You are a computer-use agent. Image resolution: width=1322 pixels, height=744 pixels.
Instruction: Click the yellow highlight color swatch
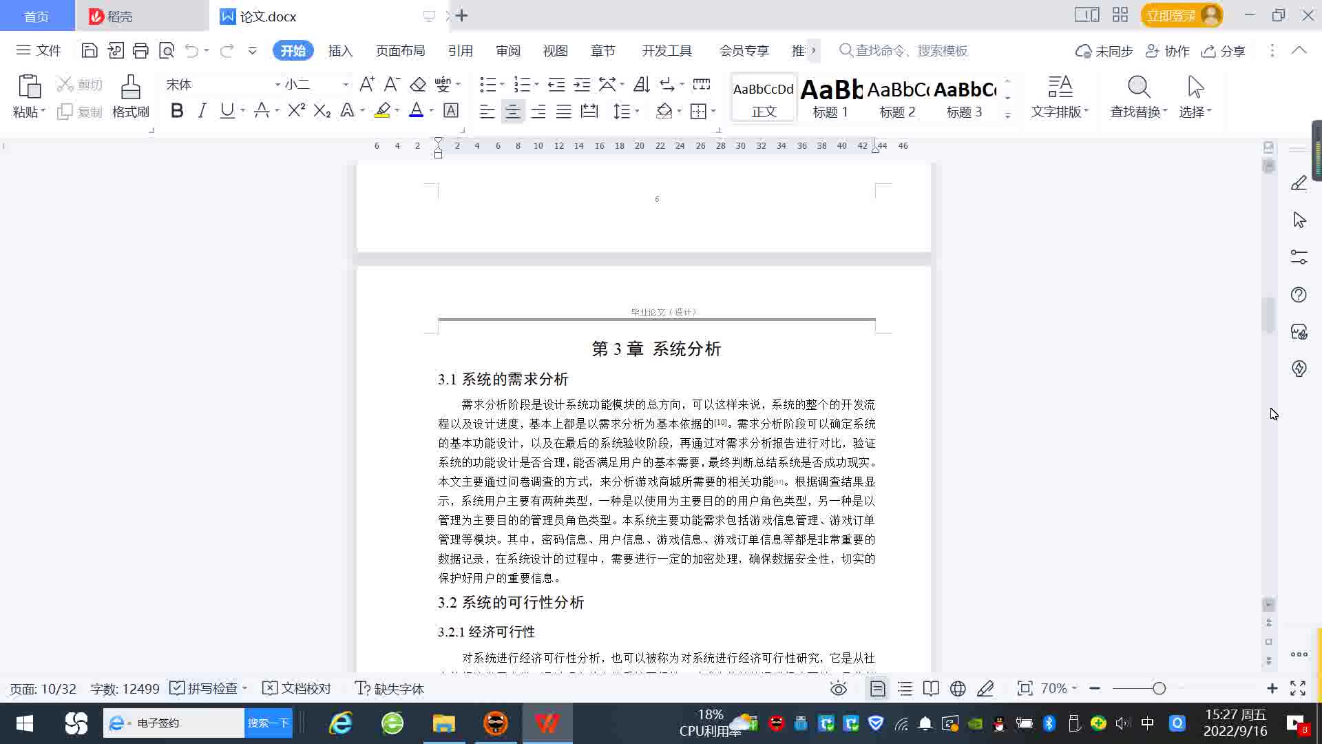pos(382,110)
